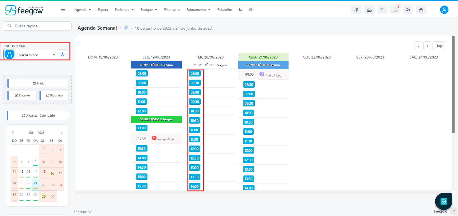The width and height of the screenshot is (458, 216).
Task: Select day 21 in mini calendar
Action: 35,185
